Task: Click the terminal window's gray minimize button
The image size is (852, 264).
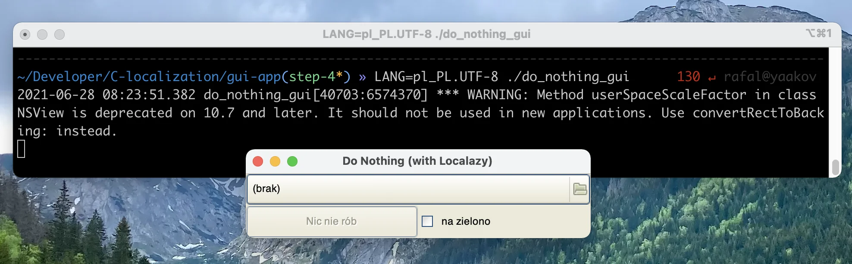Action: coord(42,35)
